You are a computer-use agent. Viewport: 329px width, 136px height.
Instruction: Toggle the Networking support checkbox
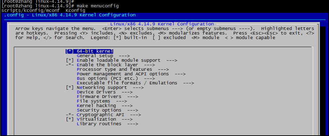point(70,88)
